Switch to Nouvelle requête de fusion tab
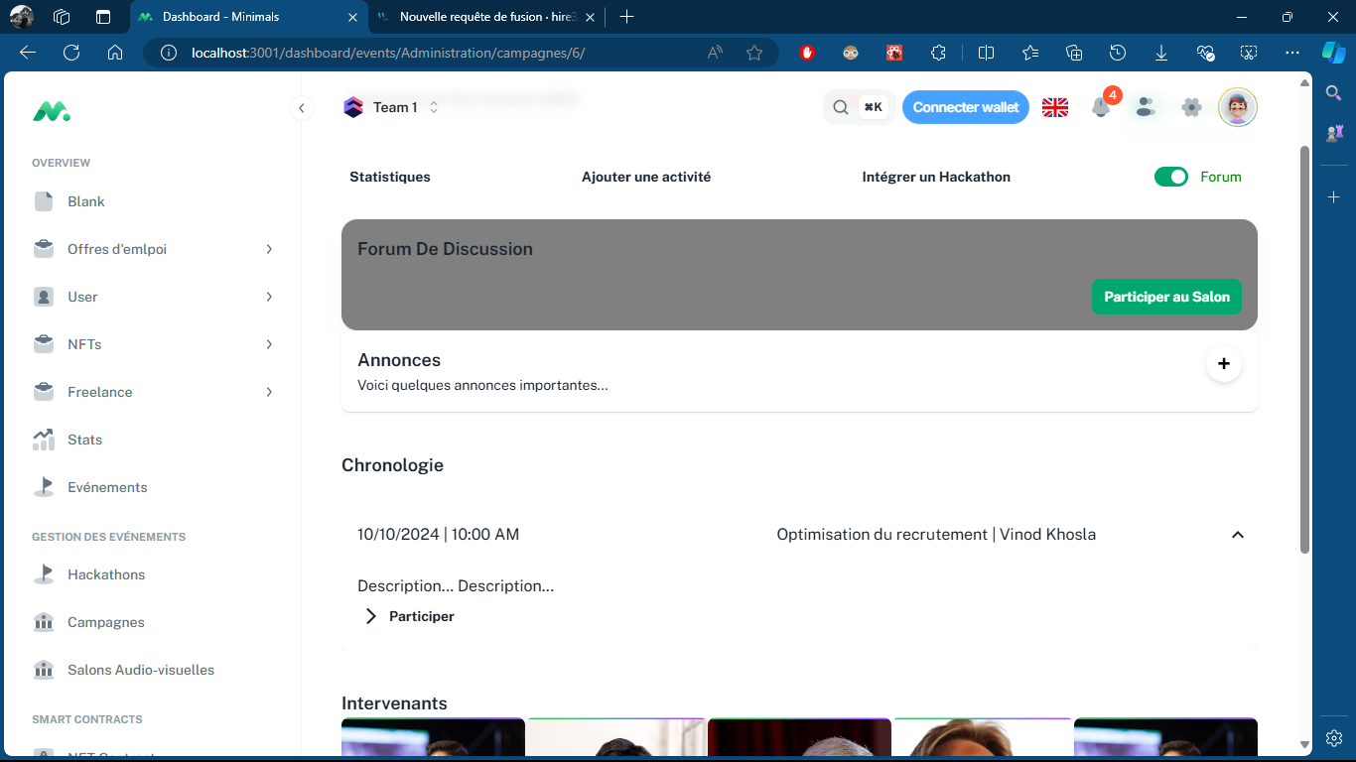This screenshot has width=1356, height=762. tap(486, 17)
